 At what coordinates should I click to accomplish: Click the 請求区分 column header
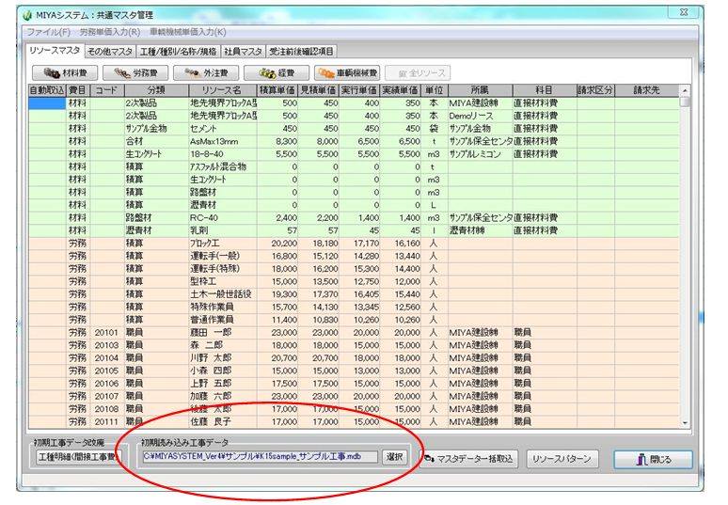point(595,90)
